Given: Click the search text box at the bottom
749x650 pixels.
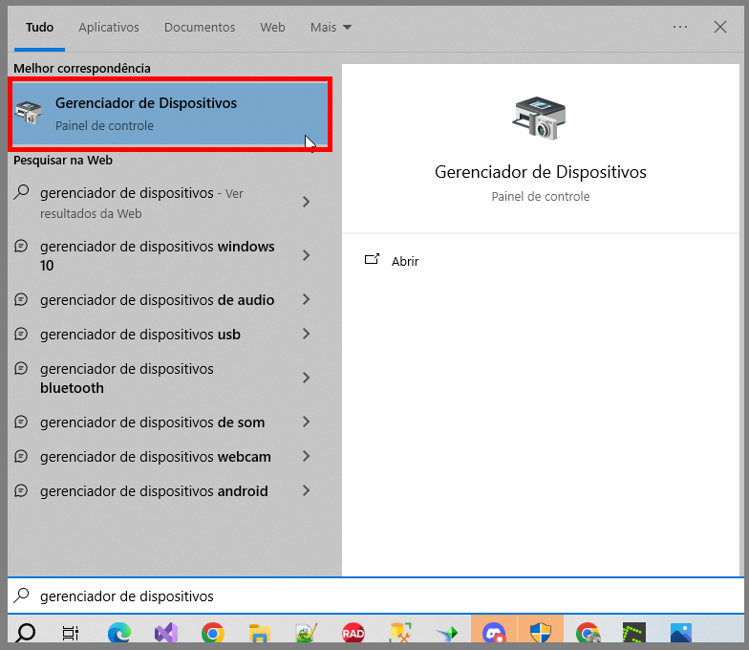Looking at the screenshot, I should (375, 596).
